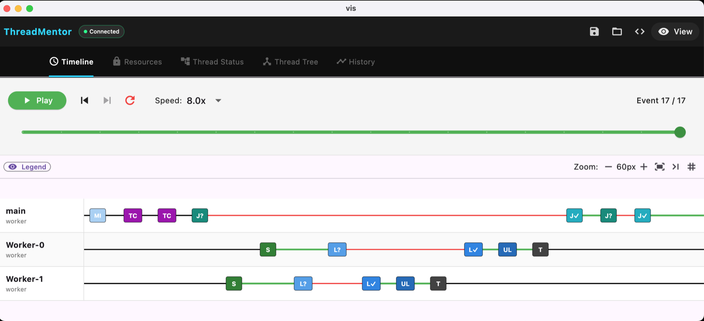Open the View button with eye icon
The height and width of the screenshot is (321, 704).
click(675, 32)
